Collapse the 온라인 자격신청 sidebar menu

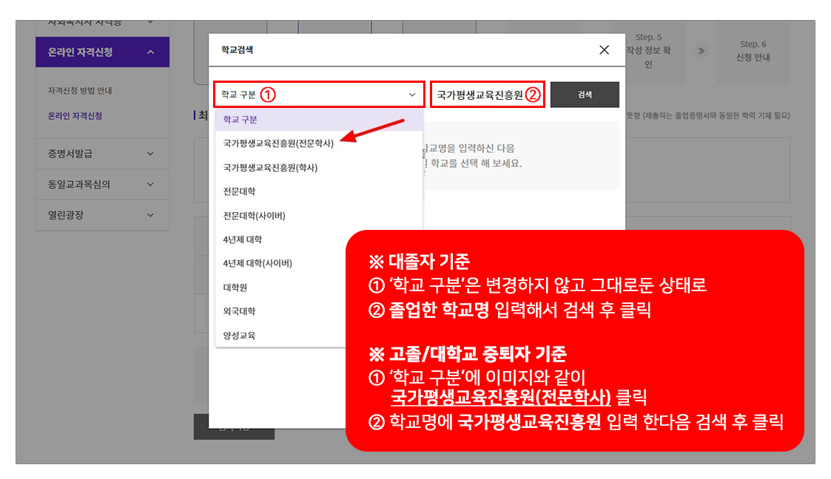pyautogui.click(x=102, y=52)
